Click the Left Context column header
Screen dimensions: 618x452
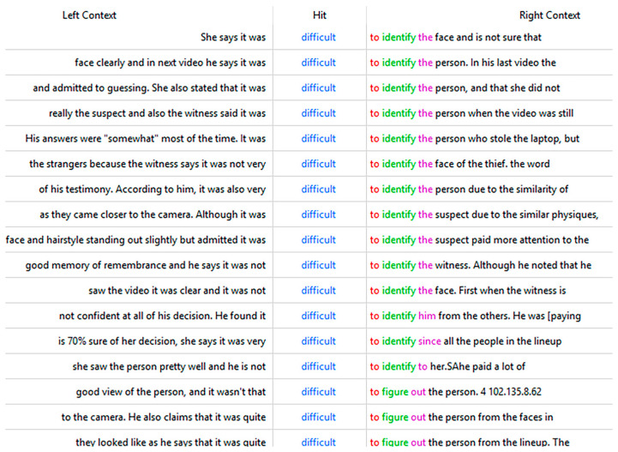[89, 15]
